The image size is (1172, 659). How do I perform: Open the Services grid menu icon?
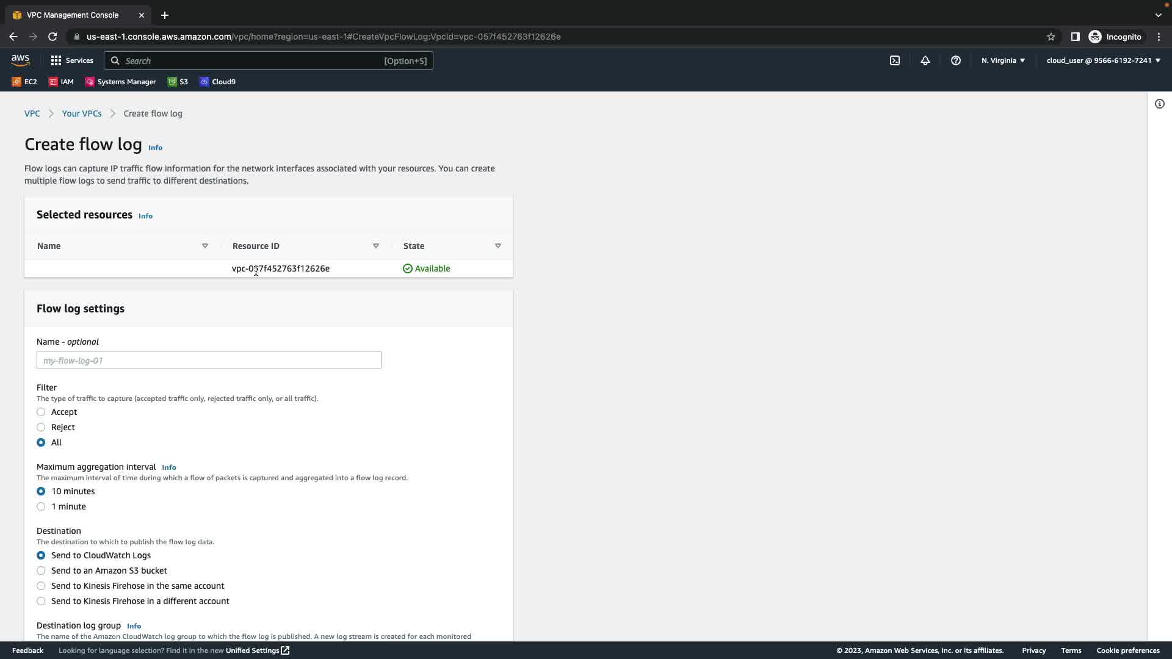56,60
